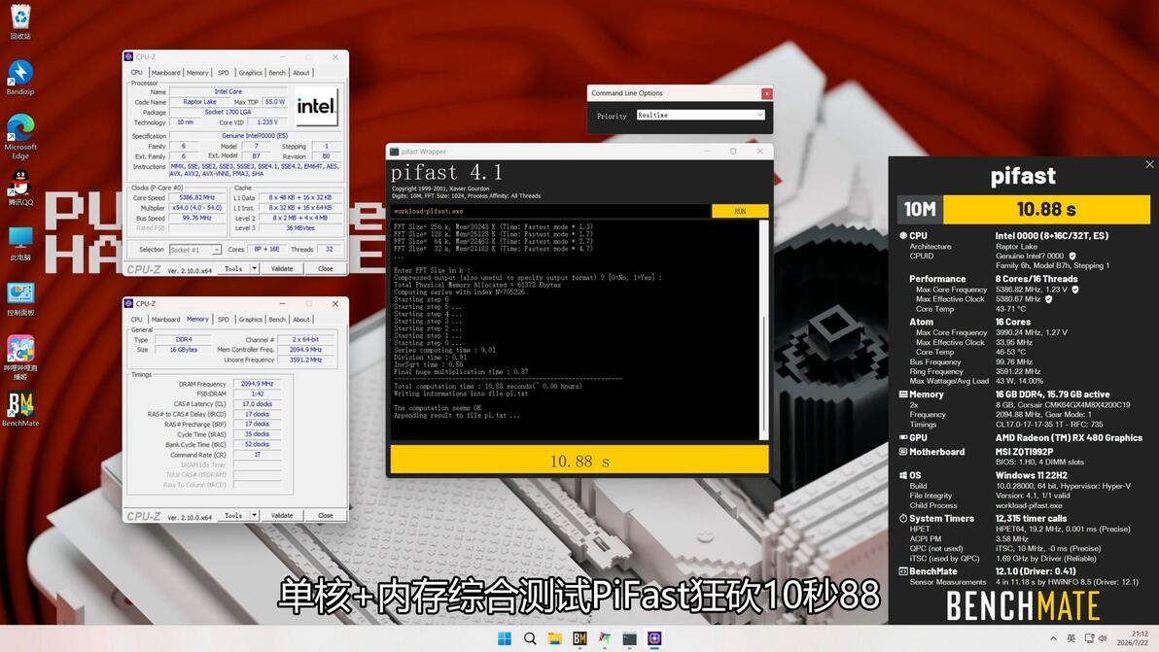The width and height of the screenshot is (1159, 652).
Task: Show hidden system tray icons
Action: pyautogui.click(x=1053, y=638)
